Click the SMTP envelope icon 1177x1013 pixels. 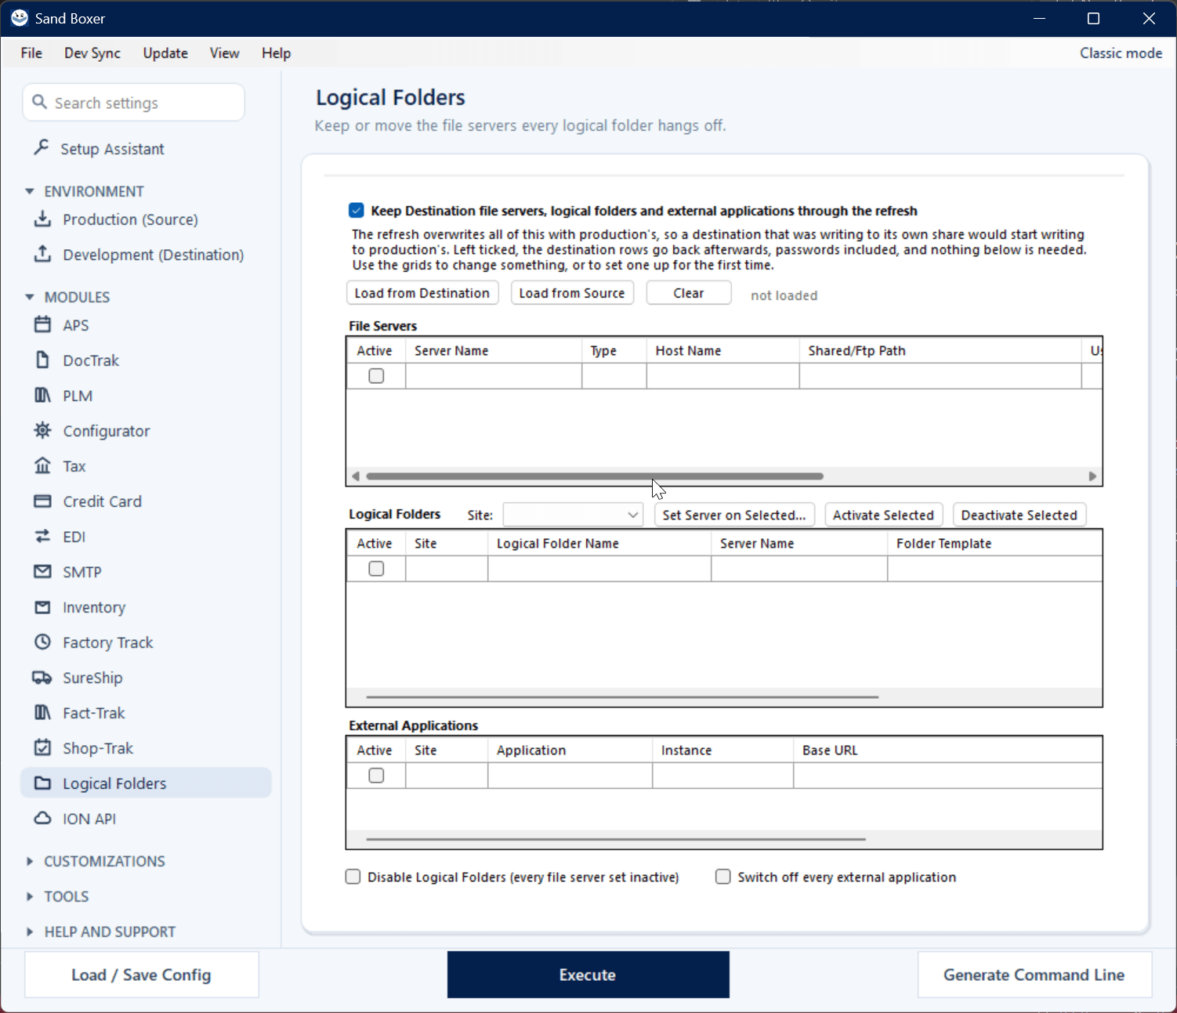pos(42,571)
